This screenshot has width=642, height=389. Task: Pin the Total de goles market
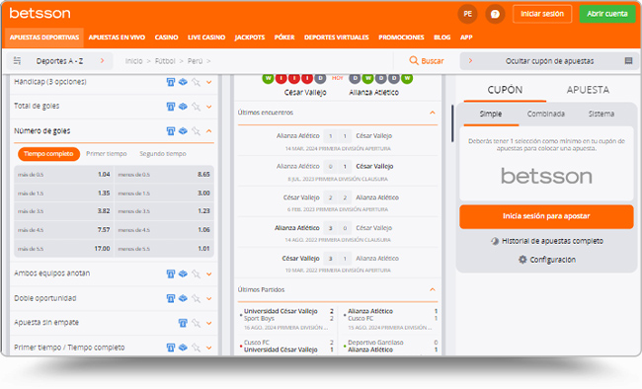197,107
